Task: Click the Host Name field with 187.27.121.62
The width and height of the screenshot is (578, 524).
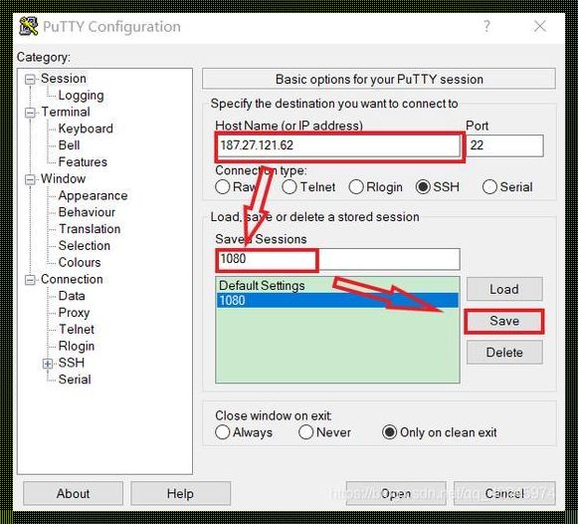Action: click(338, 145)
